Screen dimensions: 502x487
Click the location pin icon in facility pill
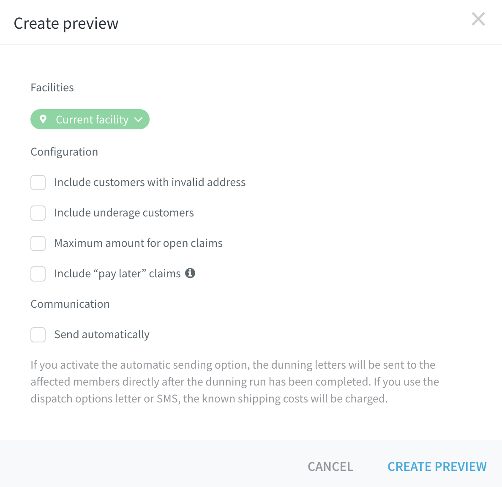coord(43,119)
